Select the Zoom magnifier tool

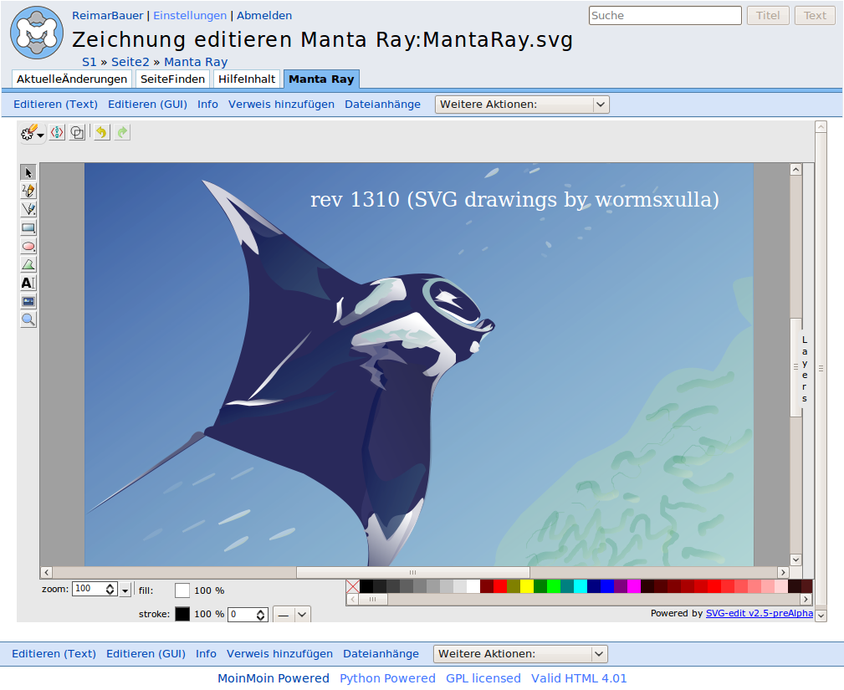pyautogui.click(x=28, y=319)
